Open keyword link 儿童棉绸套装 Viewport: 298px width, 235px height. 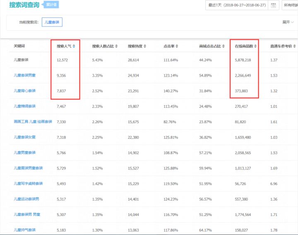(x=24, y=106)
